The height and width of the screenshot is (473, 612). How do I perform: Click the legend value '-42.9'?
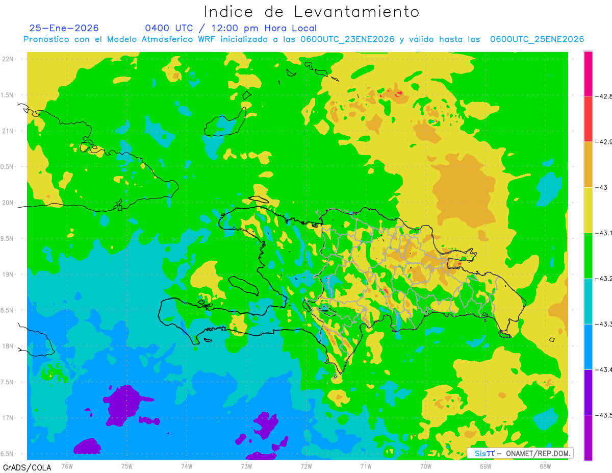[x=604, y=142]
